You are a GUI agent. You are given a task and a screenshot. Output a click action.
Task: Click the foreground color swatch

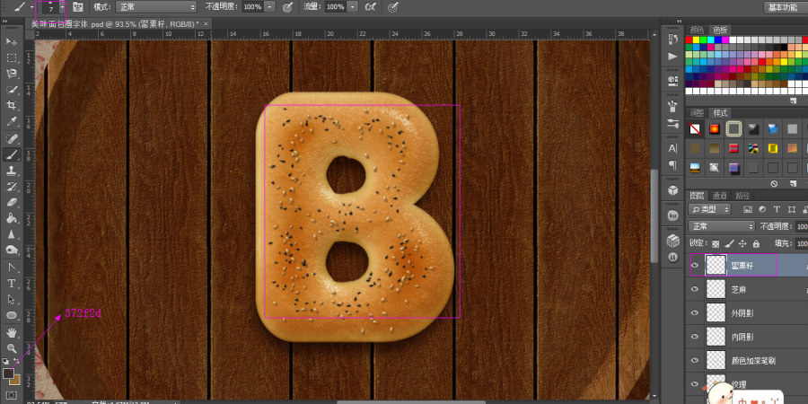point(8,373)
